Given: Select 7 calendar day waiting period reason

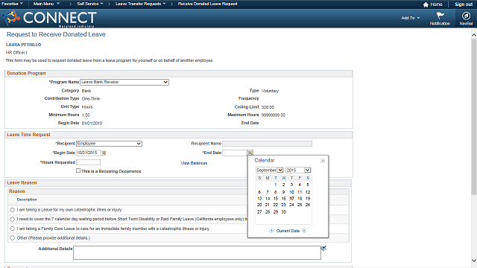Looking at the screenshot, I should [x=12, y=219].
